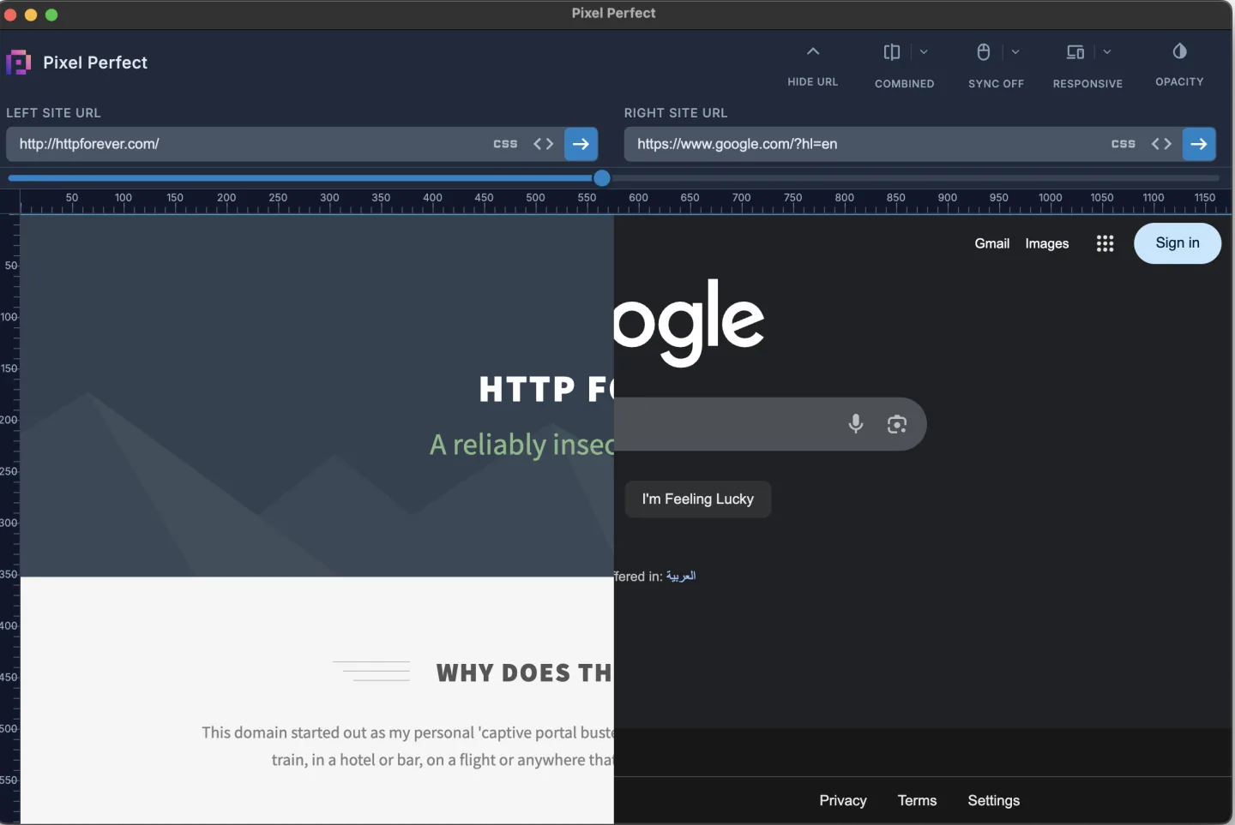Click the SYNC OFF label
This screenshot has width=1235, height=825.
coord(997,84)
